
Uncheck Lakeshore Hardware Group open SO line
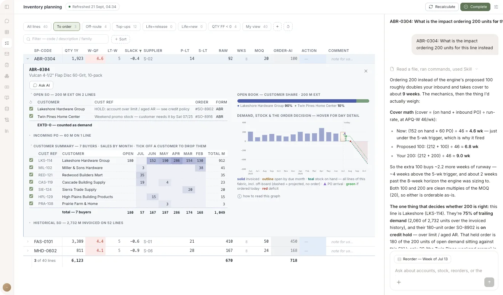point(31,109)
